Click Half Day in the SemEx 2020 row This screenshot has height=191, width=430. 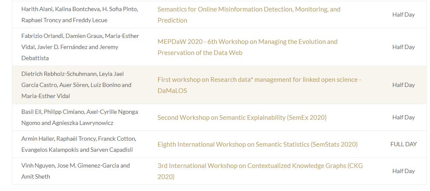pos(403,117)
